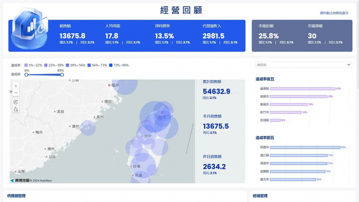Click the 銷售額 value 13675.8
359x202 pixels.
tap(72, 36)
